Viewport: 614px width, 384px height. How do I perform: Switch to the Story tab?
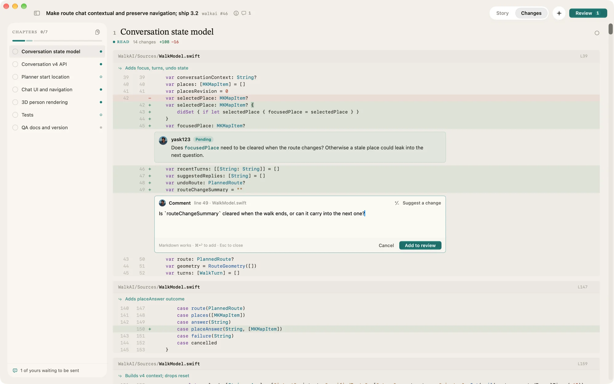(503, 13)
